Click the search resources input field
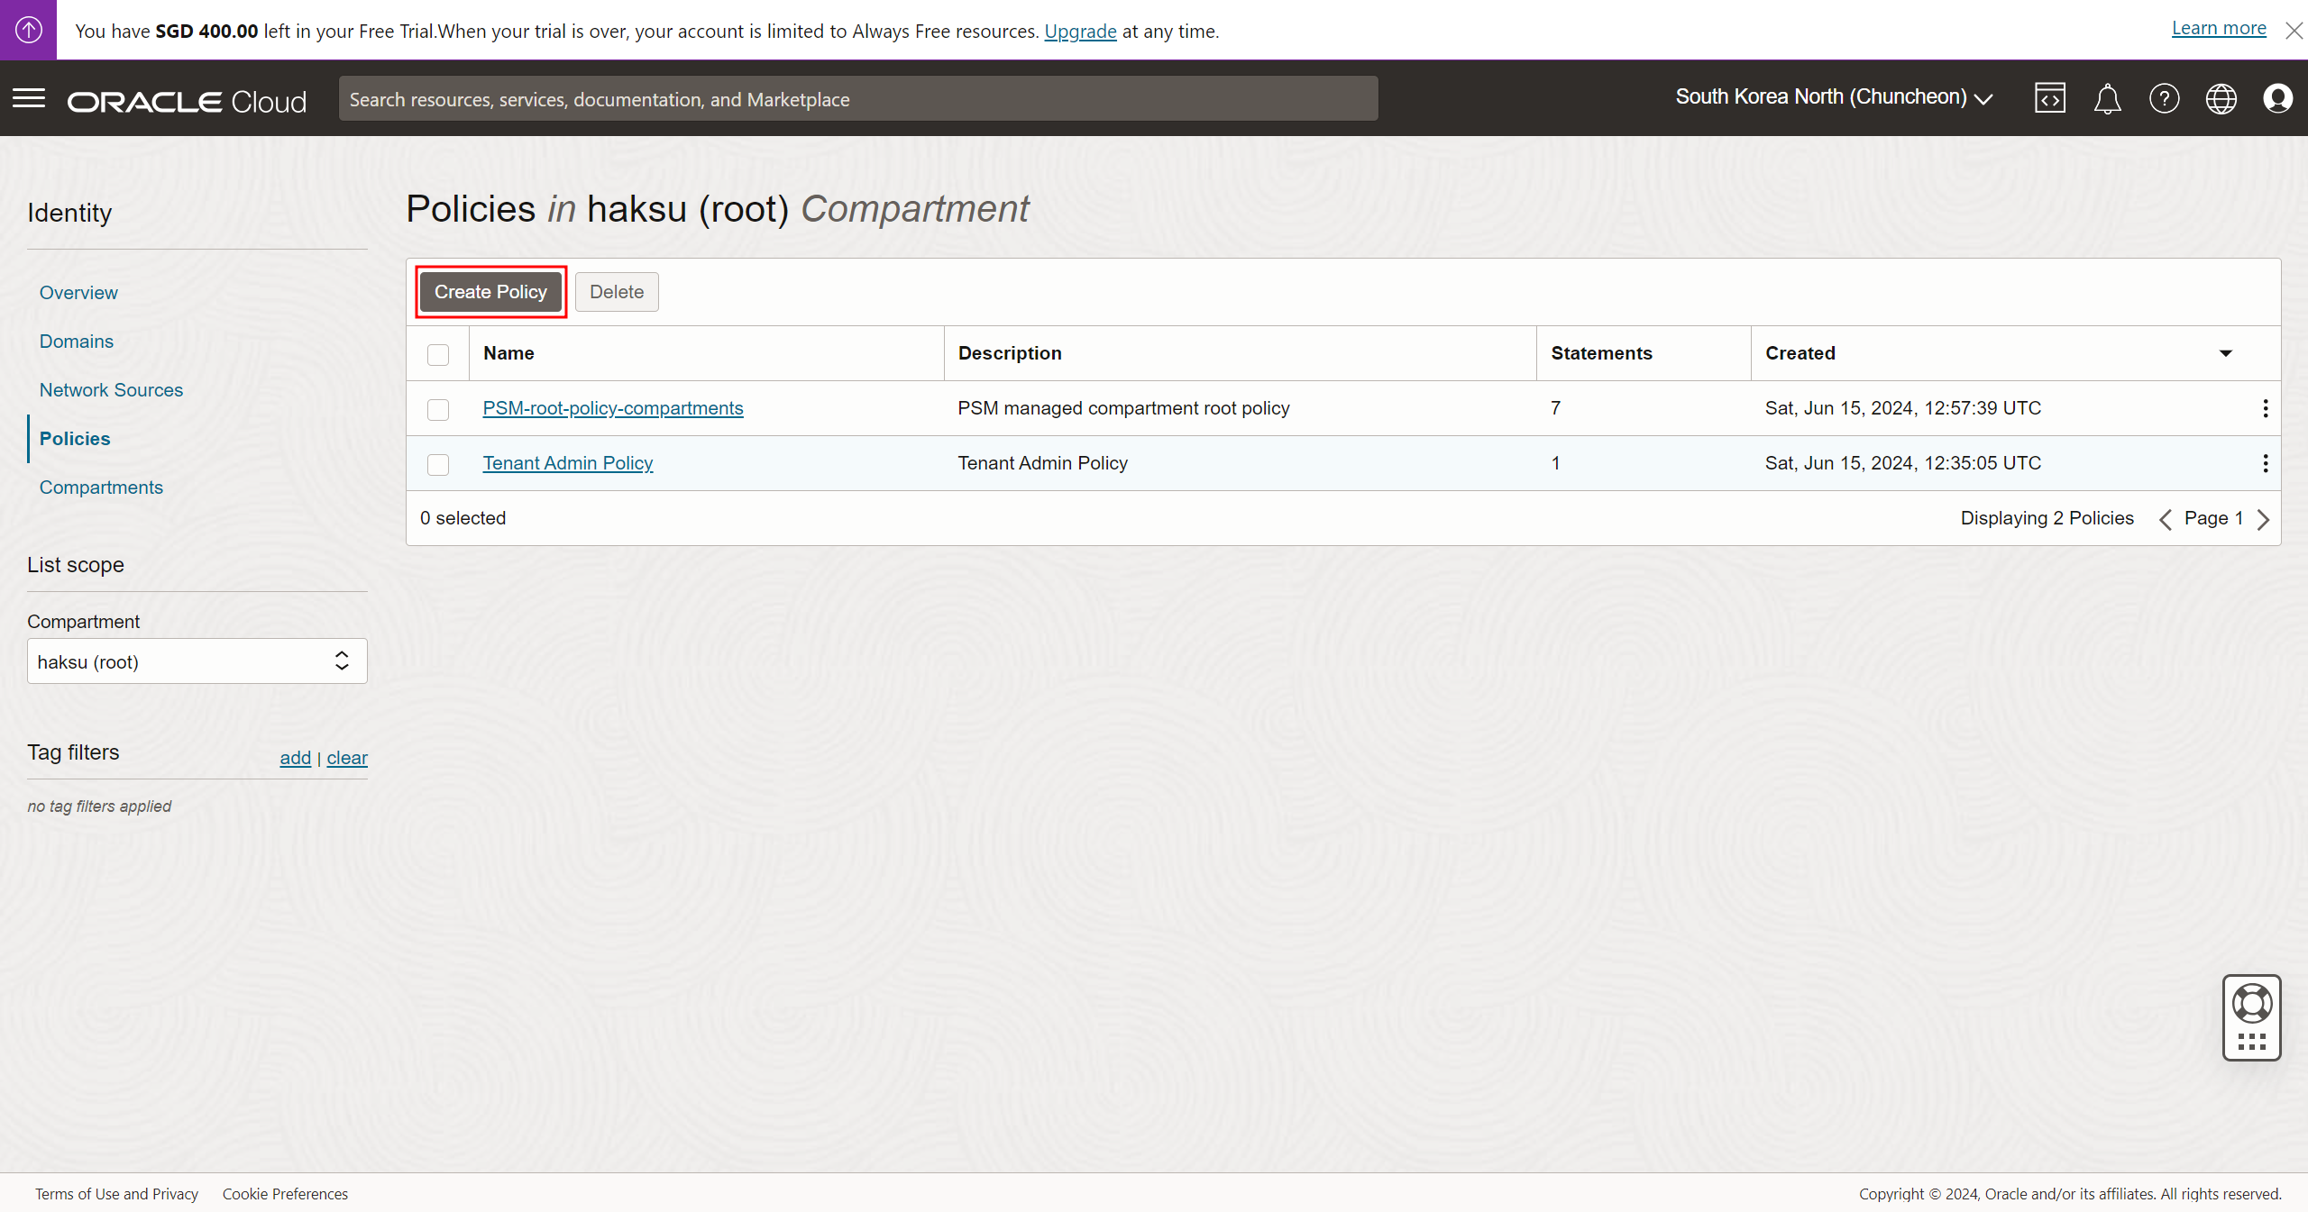Viewport: 2308px width, 1212px height. coord(857,99)
